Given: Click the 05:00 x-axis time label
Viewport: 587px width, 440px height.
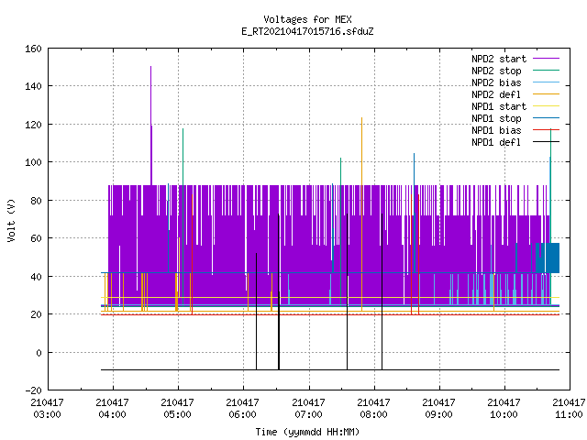Looking at the screenshot, I should coord(177,414).
